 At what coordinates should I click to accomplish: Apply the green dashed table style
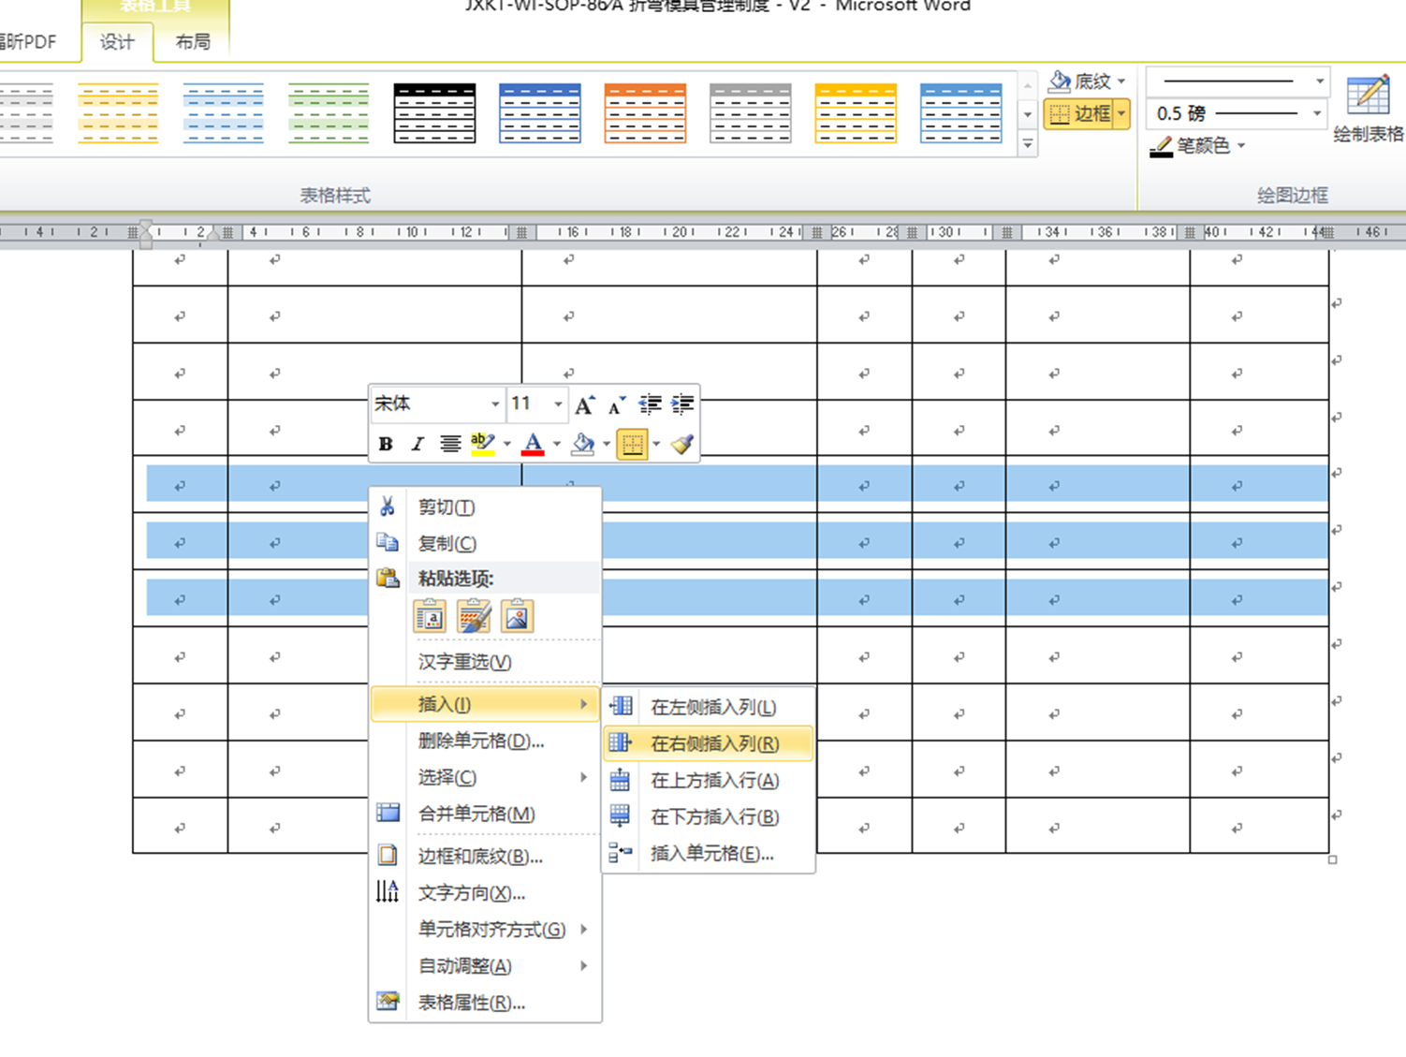[329, 112]
